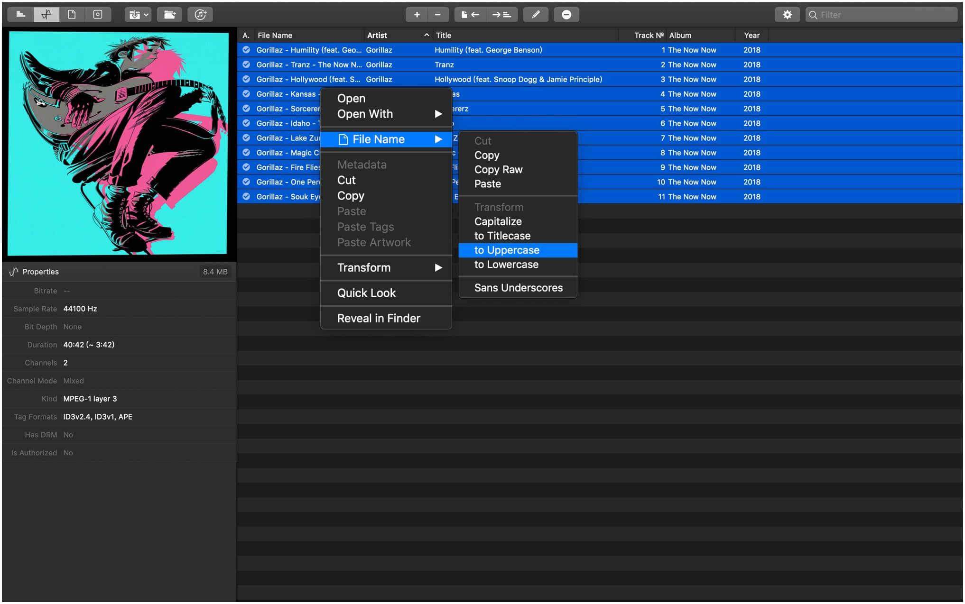Viewport: 965px width, 604px height.
Task: Click the rename file from tags icon
Action: [470, 15]
